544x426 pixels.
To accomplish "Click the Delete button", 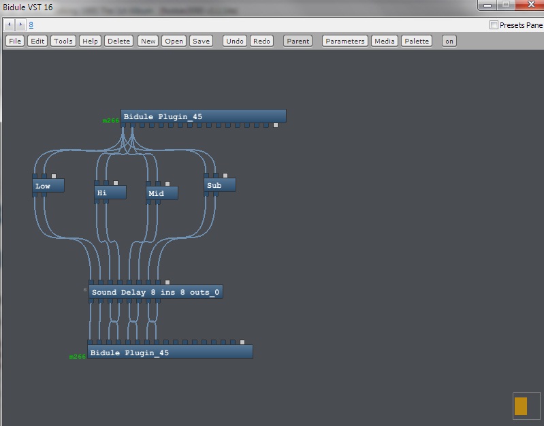I will 118,41.
